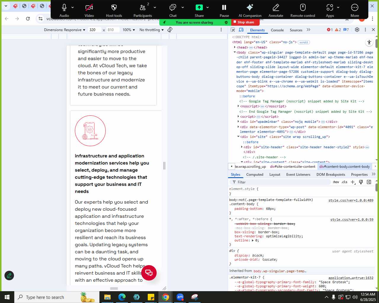Viewport: 379px width, 303px height.
Task: Open AI Companion
Action: [x=250, y=10]
